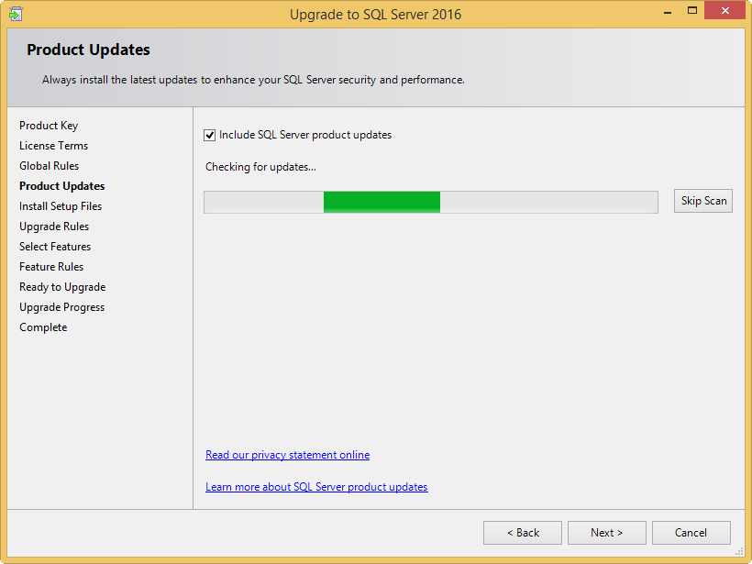This screenshot has height=564, width=752.
Task: Select Upgrade Rules in the sidebar
Action: pos(54,227)
